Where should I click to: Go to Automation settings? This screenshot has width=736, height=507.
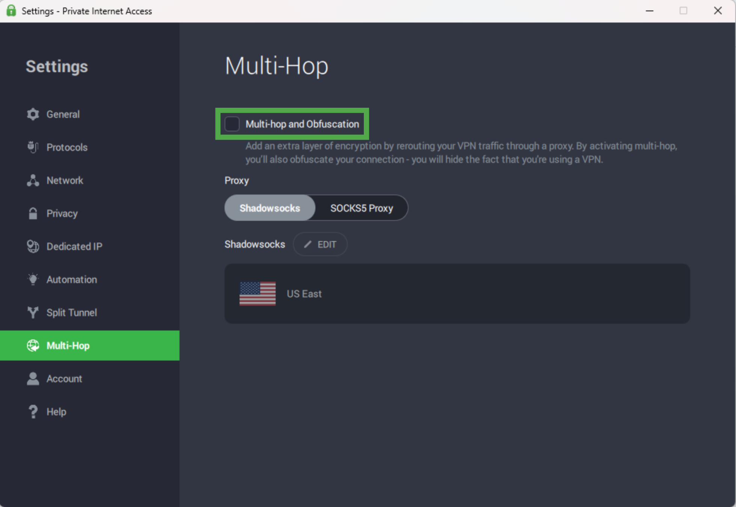coord(90,279)
